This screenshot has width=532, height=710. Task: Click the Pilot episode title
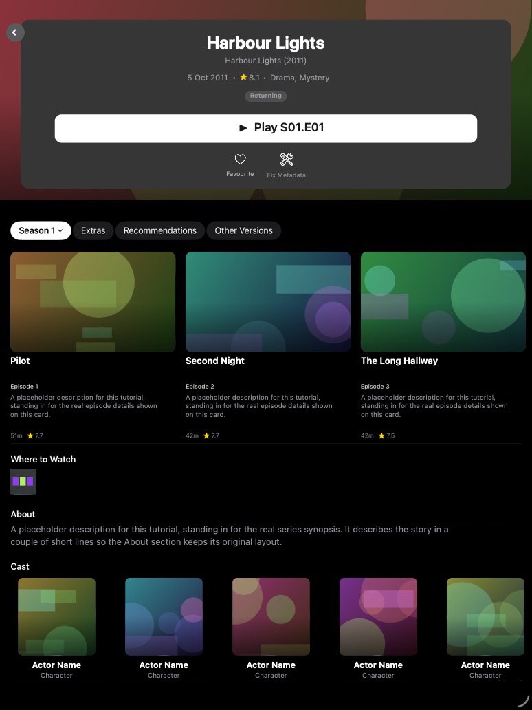tap(20, 361)
